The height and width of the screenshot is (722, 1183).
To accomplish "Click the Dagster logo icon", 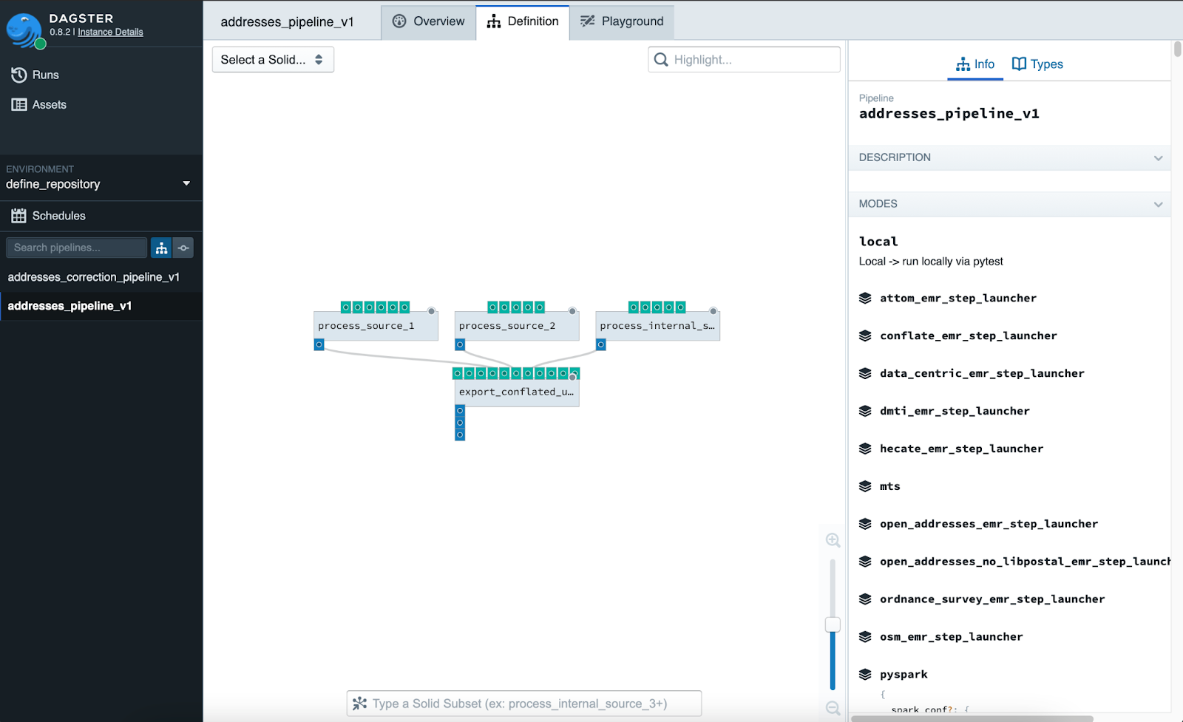I will [24, 30].
